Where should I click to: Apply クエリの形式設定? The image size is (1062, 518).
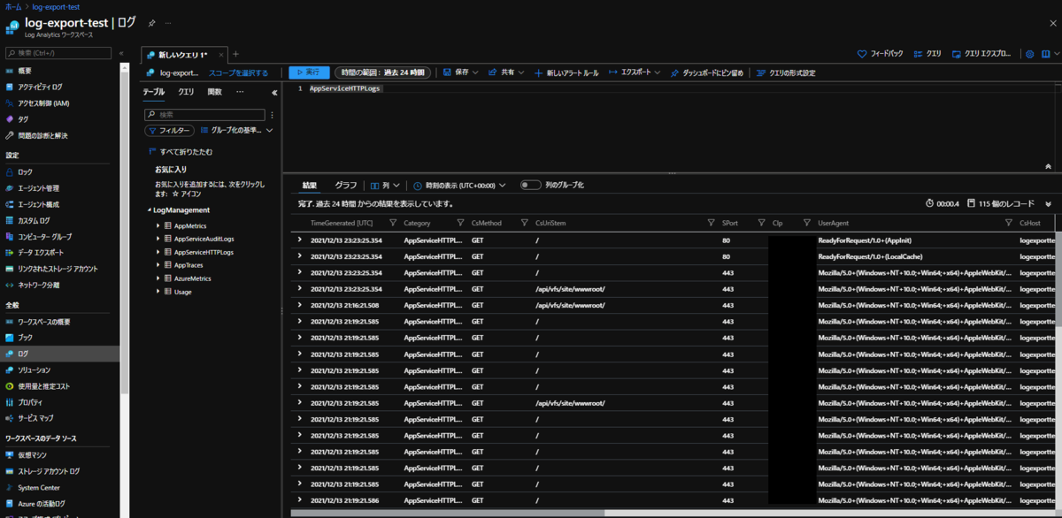click(x=786, y=72)
